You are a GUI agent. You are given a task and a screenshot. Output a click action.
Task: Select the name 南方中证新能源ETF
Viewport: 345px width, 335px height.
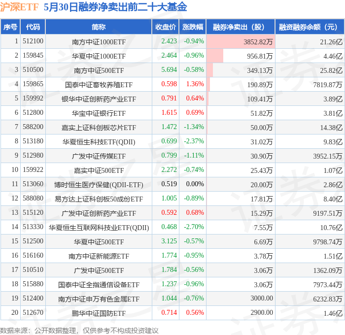[99, 256]
